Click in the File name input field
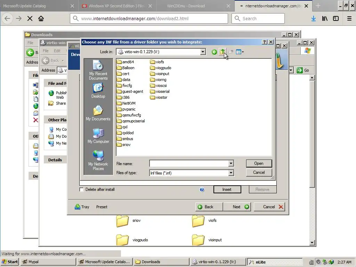Screen dimensions: 356x267 coord(189,163)
